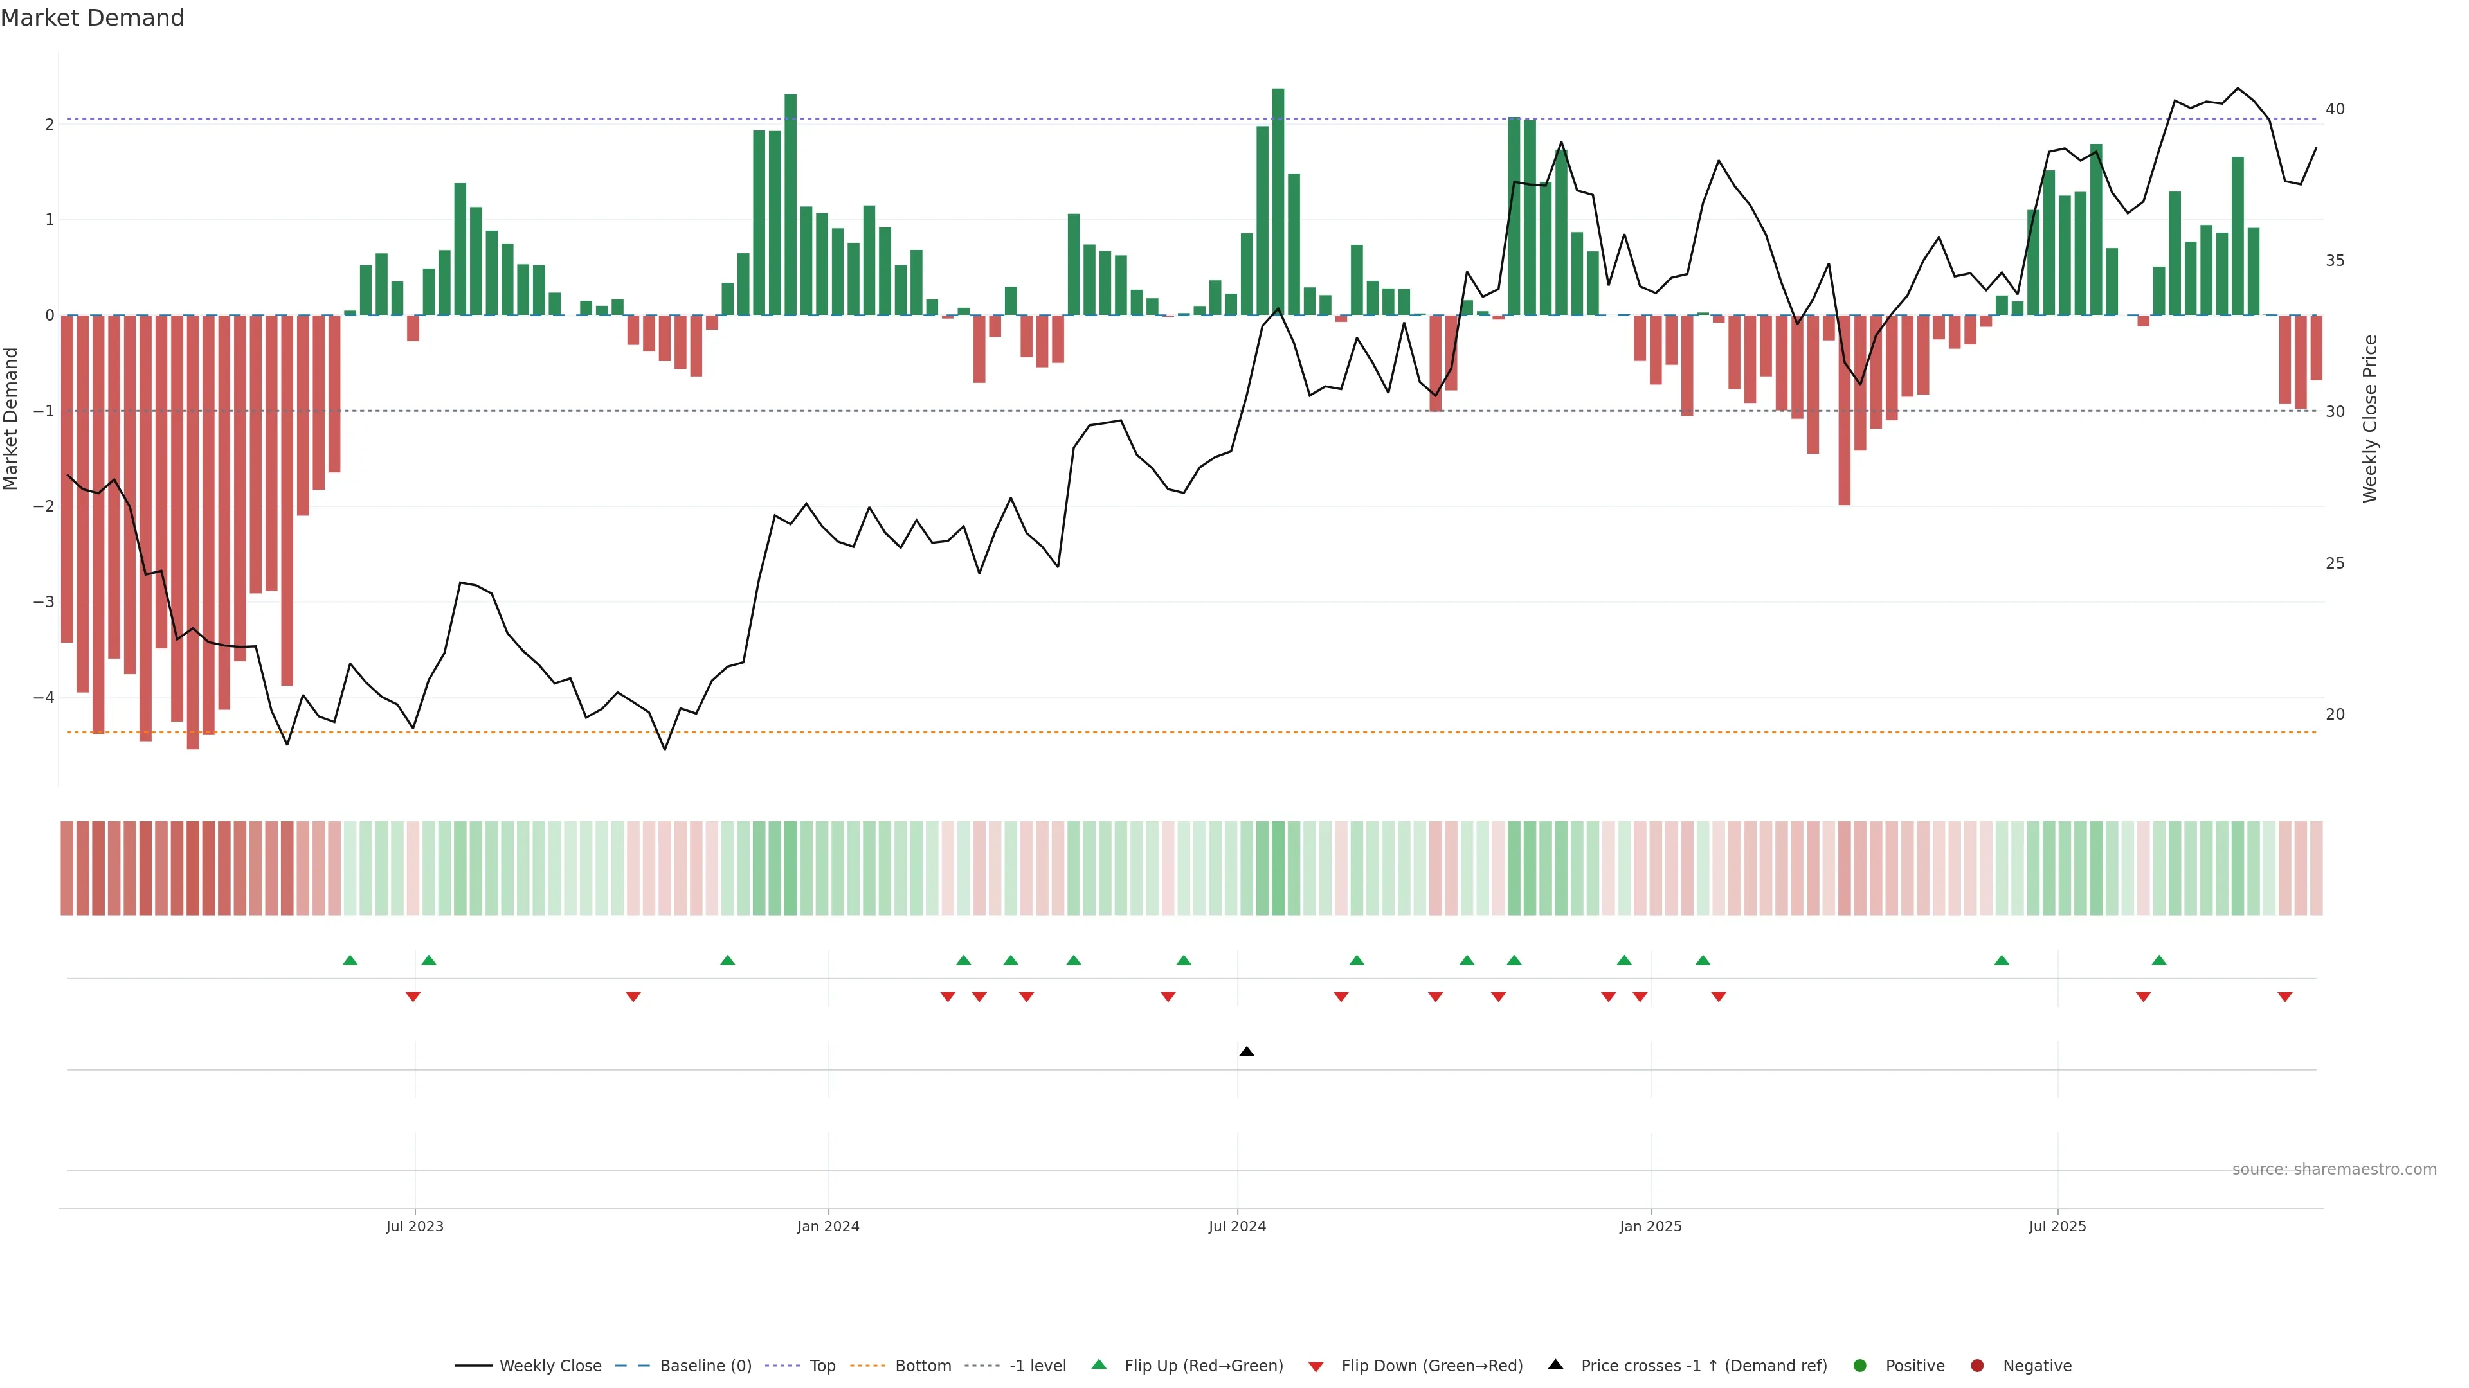Screen dimensions: 2469x1388
Task: Click the black price-cross triangle marker near Jul 2024
Action: [x=1246, y=1052]
